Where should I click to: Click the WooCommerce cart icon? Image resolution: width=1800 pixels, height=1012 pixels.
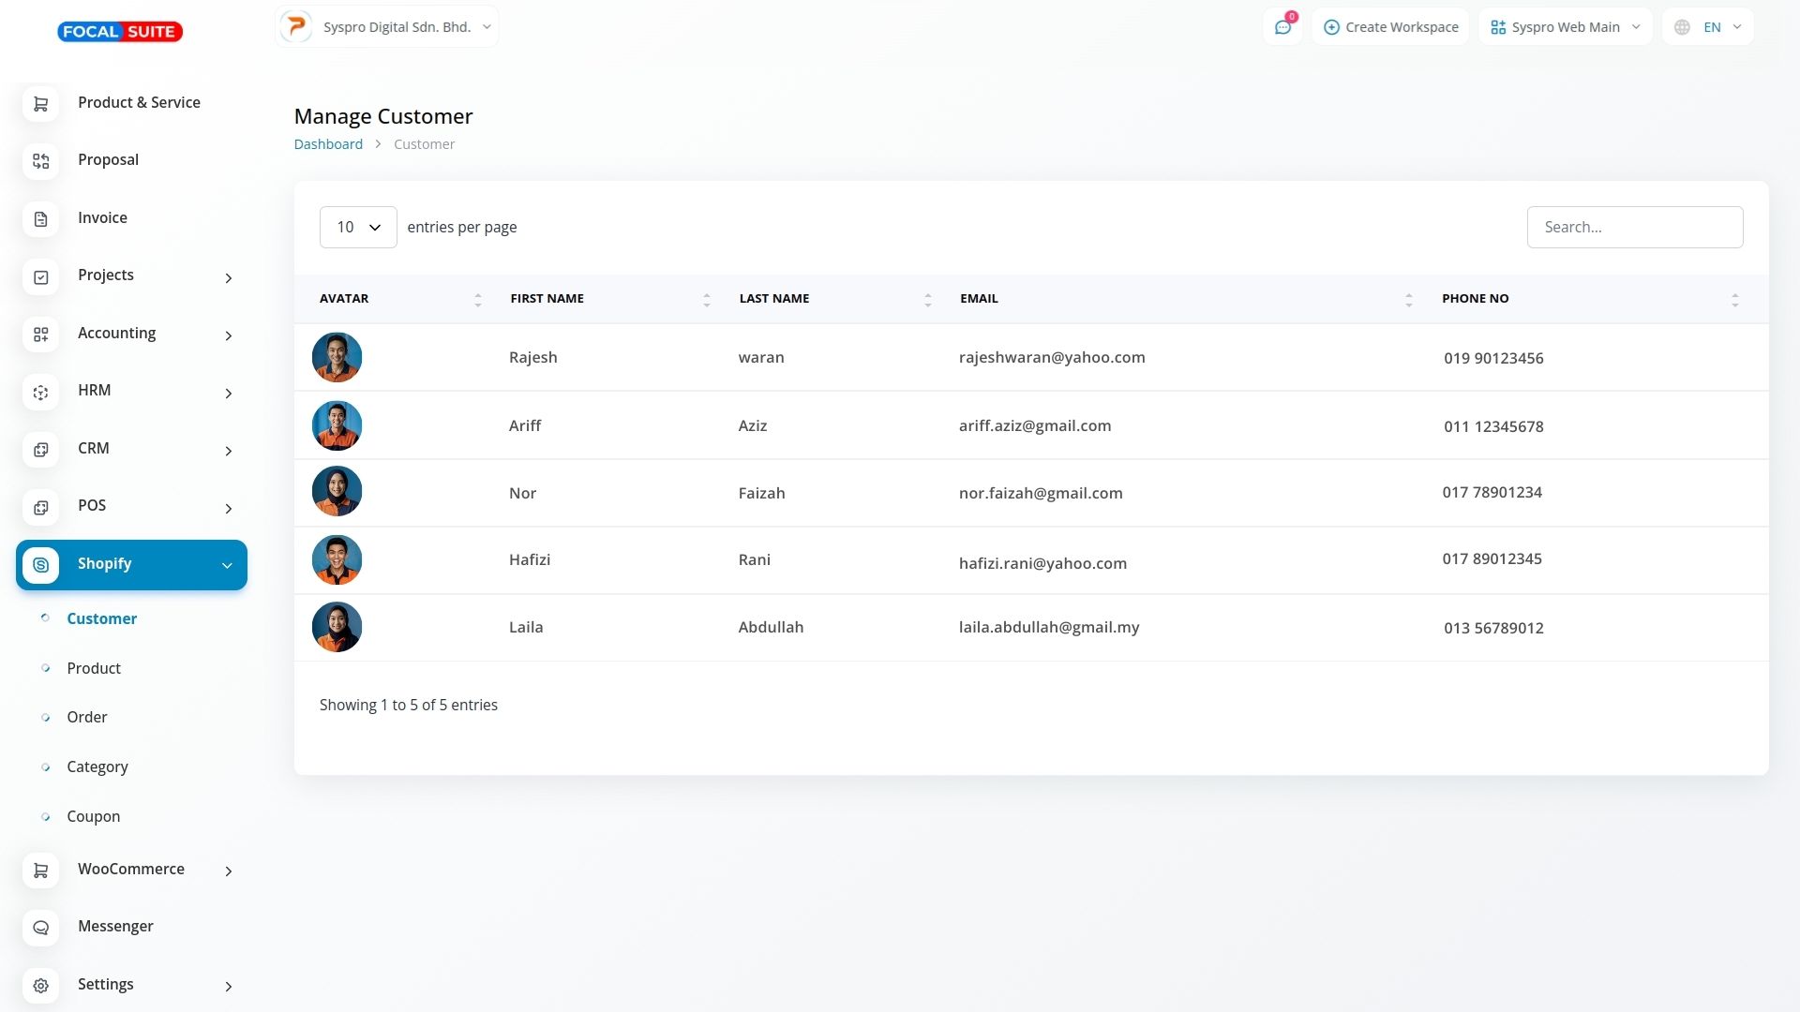[x=40, y=871]
